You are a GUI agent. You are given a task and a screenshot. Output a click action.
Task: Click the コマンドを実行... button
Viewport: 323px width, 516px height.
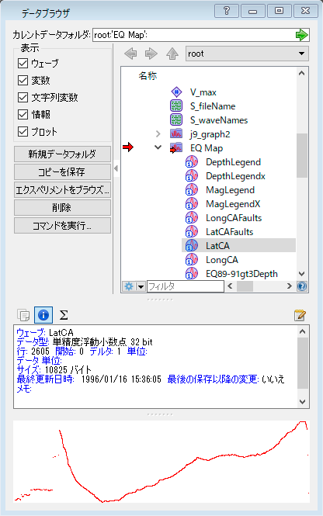(x=62, y=226)
